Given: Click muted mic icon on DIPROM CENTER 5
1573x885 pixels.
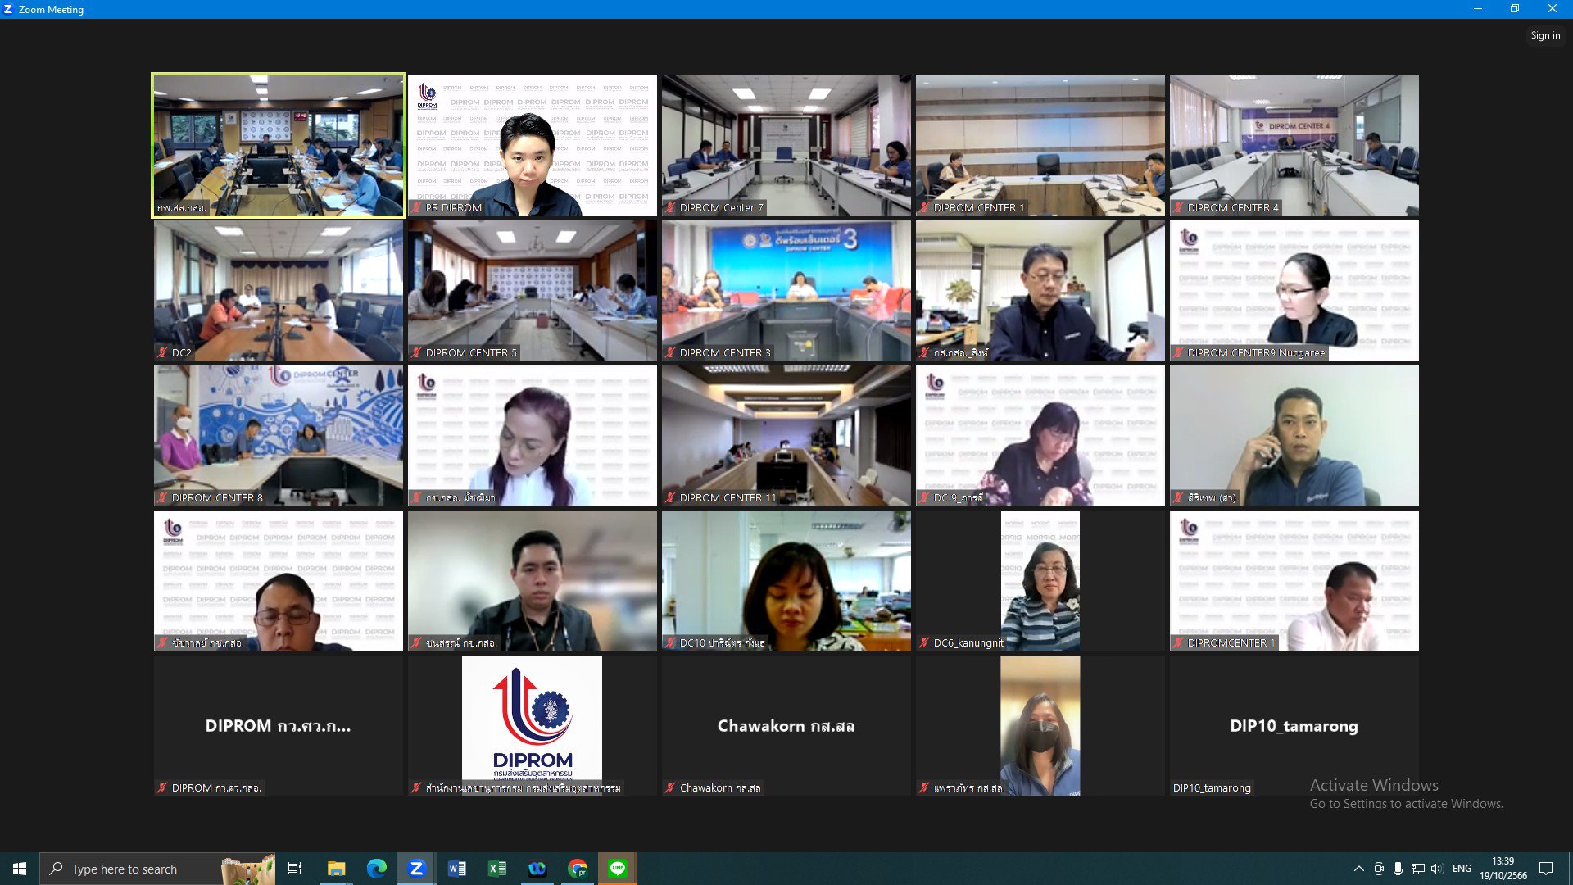Looking at the screenshot, I should click(416, 353).
